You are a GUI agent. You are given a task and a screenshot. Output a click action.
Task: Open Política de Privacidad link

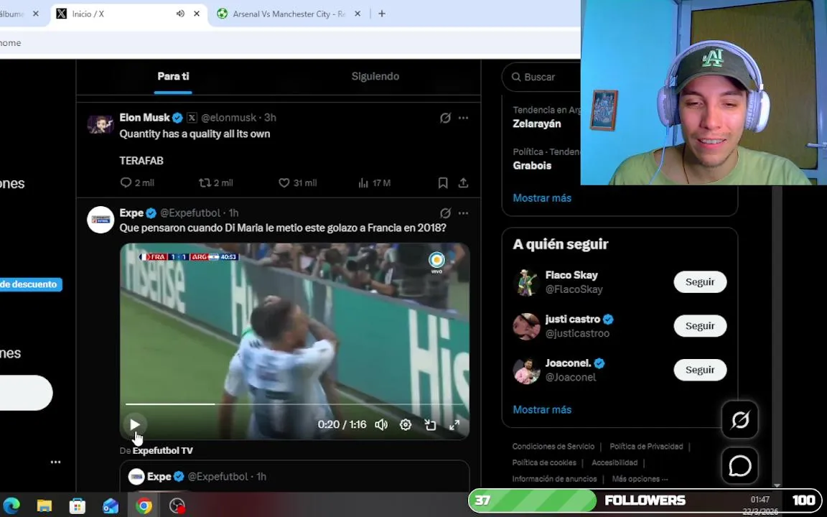(x=646, y=447)
